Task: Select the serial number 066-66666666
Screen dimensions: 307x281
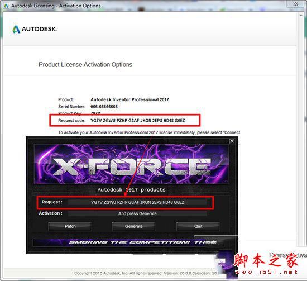Action: tap(104, 107)
